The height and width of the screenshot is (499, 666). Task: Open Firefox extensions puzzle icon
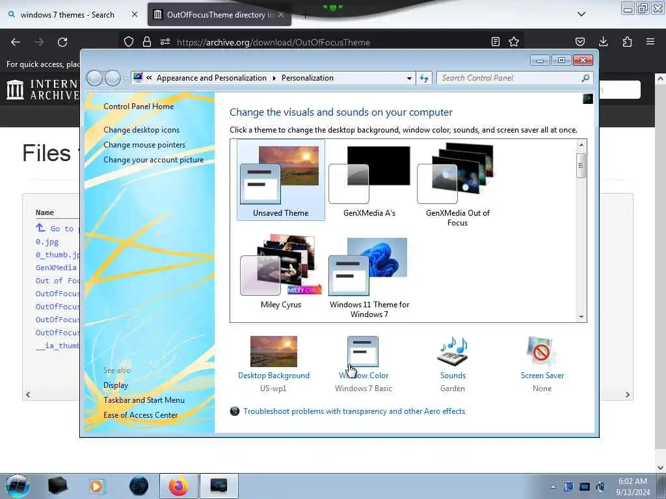pyautogui.click(x=627, y=42)
